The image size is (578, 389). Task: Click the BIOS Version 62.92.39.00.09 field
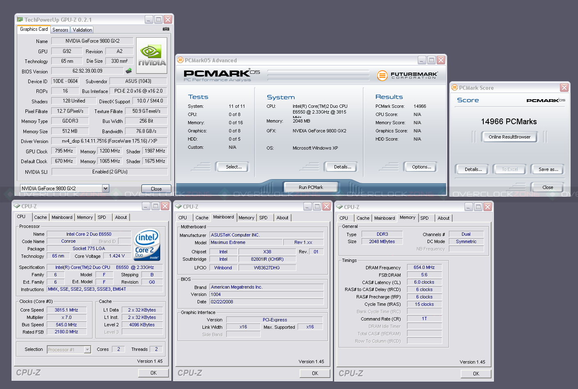[x=87, y=71]
